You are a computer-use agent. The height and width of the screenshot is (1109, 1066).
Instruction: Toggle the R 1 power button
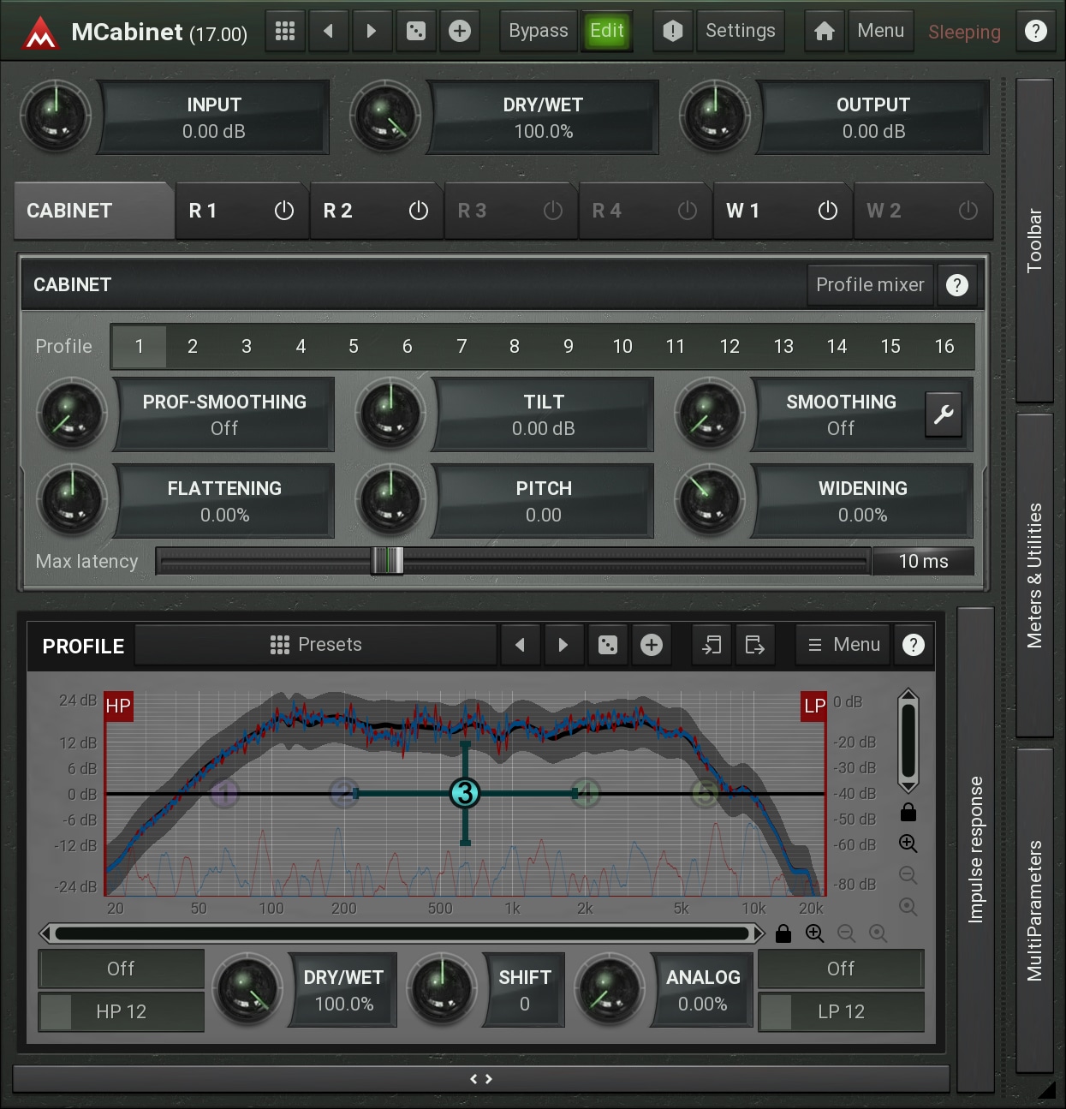(283, 211)
